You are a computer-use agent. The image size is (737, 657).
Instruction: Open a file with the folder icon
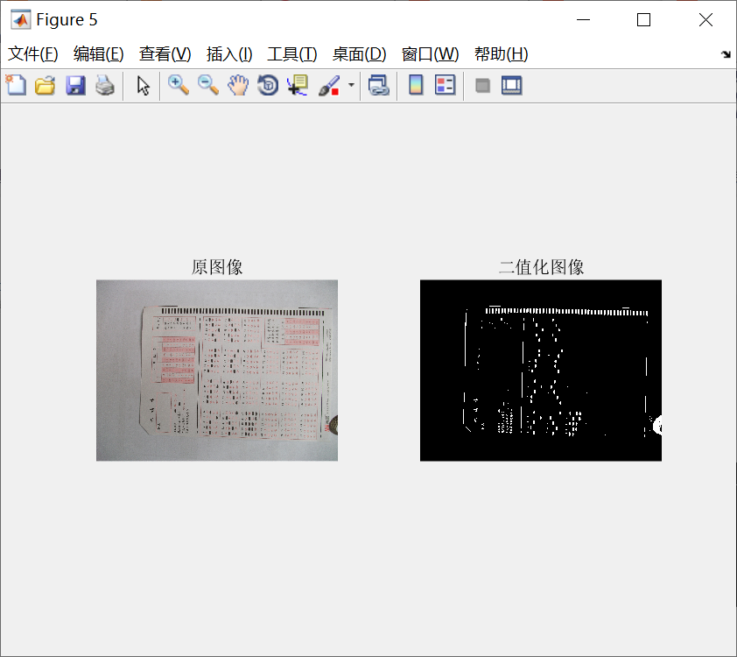[46, 86]
